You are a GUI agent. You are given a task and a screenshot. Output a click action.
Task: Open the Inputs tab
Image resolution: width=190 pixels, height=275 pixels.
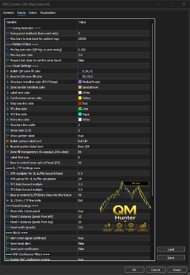(x=21, y=13)
